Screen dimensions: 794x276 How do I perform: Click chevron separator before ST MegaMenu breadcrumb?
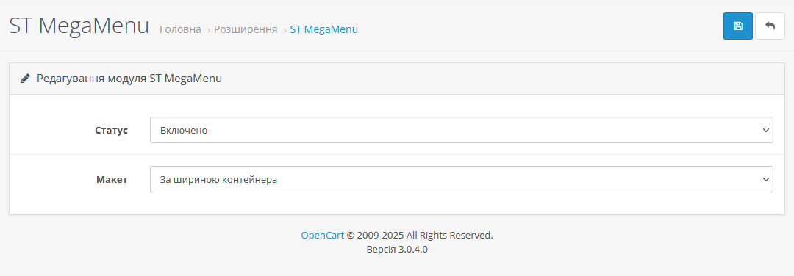pos(284,30)
